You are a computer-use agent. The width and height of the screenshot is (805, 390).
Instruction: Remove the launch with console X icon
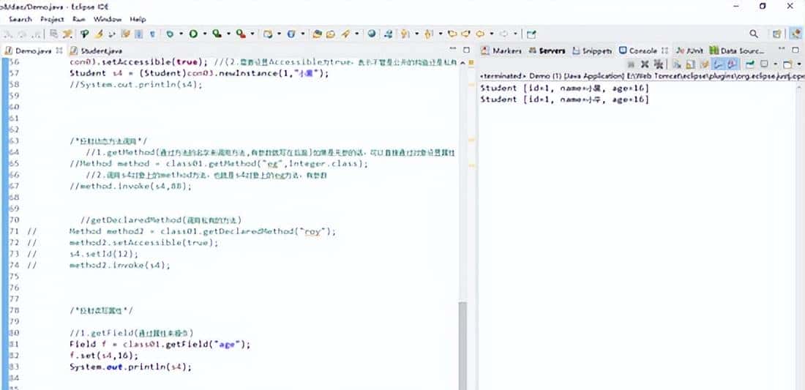pyautogui.click(x=645, y=64)
